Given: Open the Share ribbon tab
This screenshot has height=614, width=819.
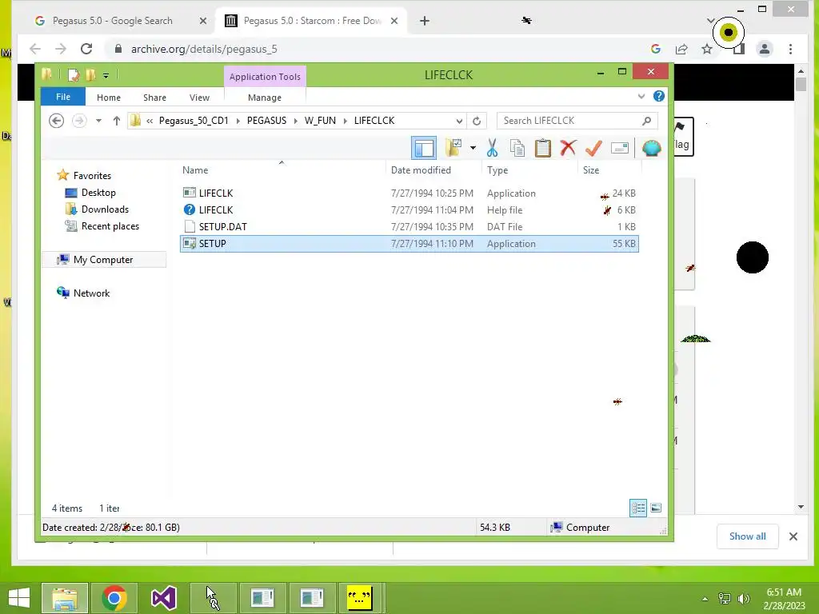Looking at the screenshot, I should coord(154,98).
